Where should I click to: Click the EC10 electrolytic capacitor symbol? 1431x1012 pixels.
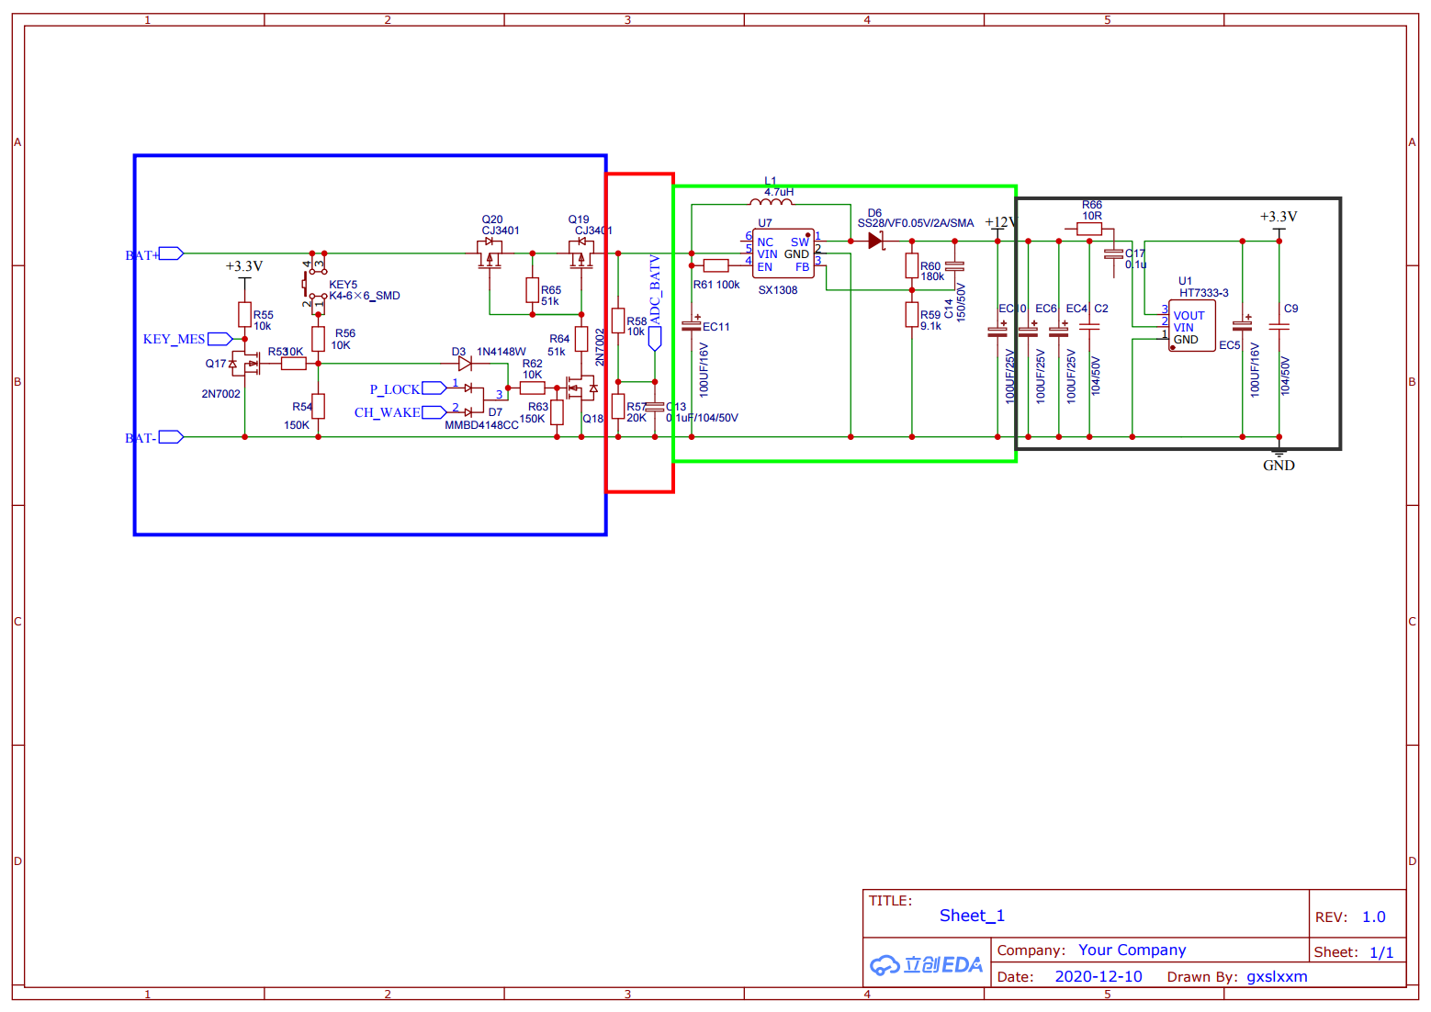[997, 331]
